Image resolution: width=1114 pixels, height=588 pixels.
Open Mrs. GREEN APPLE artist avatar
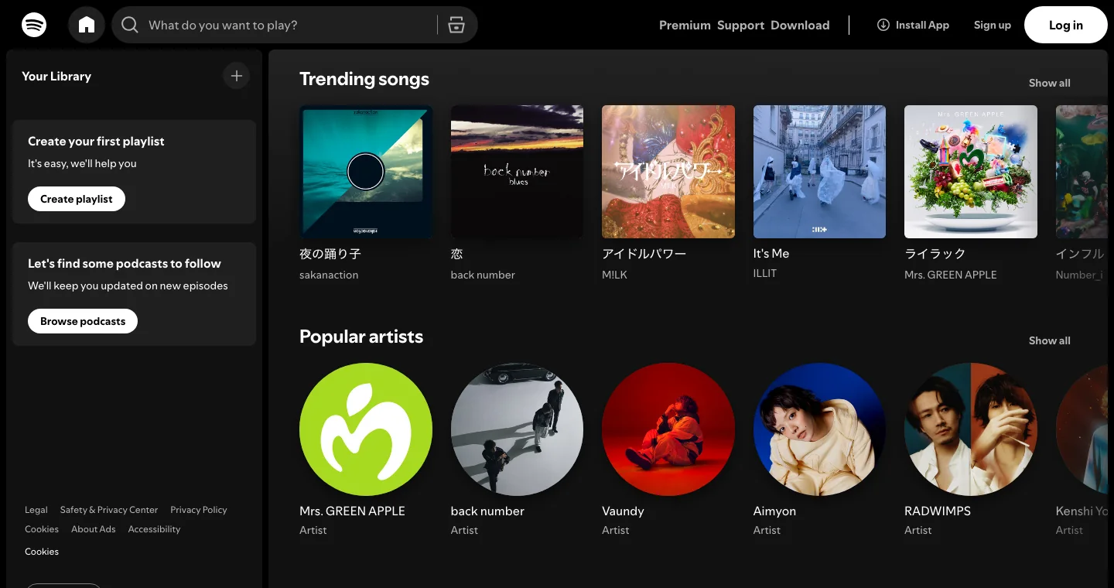(366, 429)
